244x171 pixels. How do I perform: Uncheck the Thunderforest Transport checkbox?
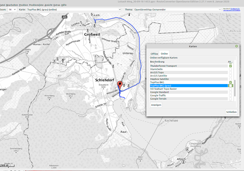[x=230, y=66]
